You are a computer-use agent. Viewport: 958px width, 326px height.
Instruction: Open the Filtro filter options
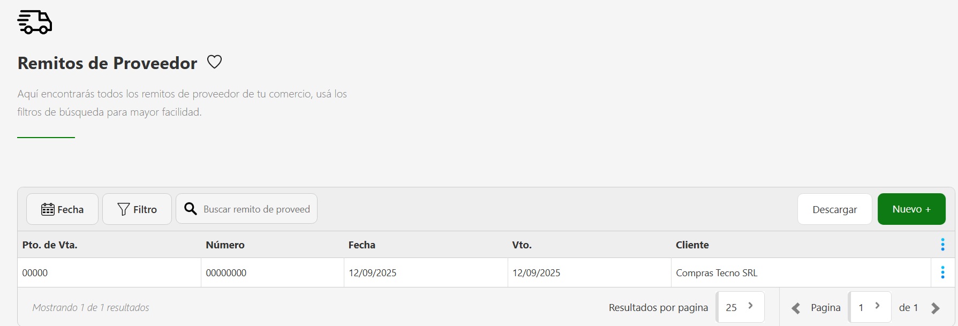pos(137,209)
